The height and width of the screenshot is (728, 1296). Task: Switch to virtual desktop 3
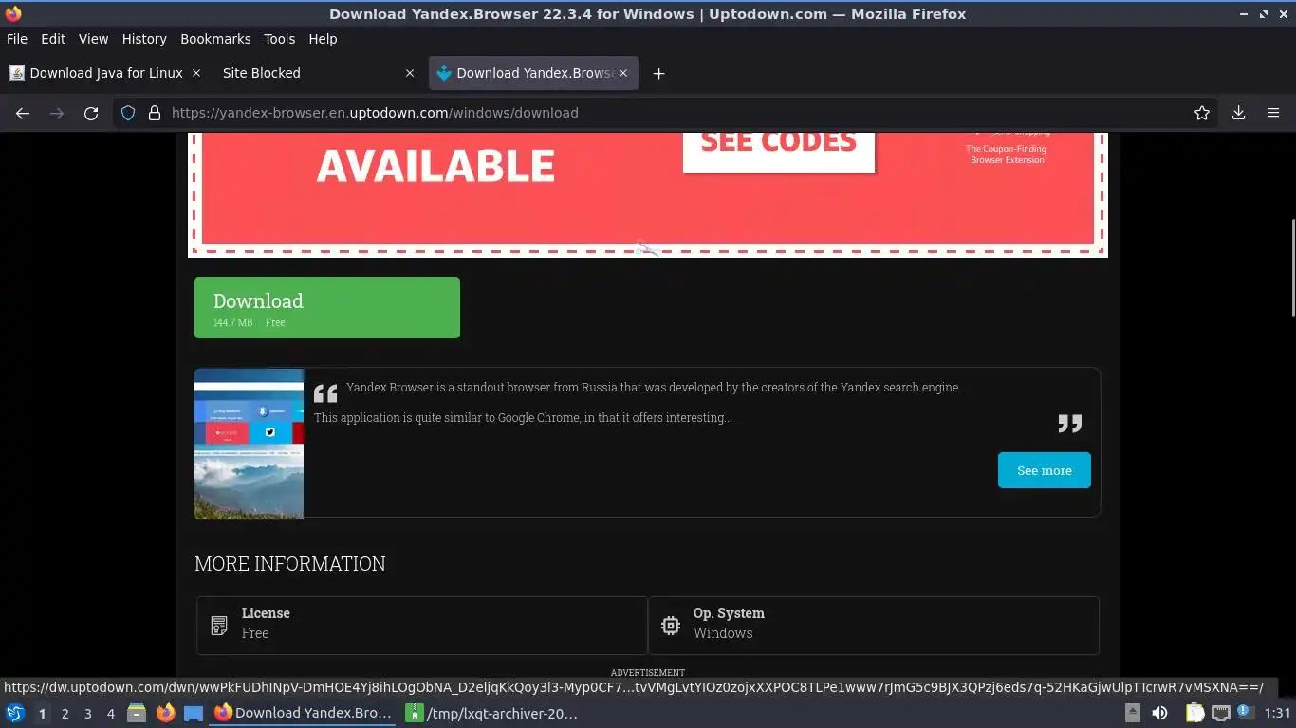point(88,714)
